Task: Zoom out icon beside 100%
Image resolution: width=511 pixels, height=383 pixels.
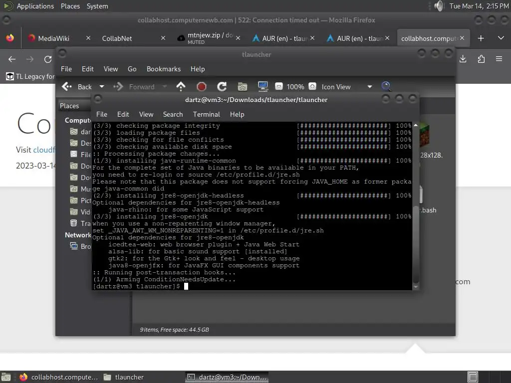Action: pos(278,86)
